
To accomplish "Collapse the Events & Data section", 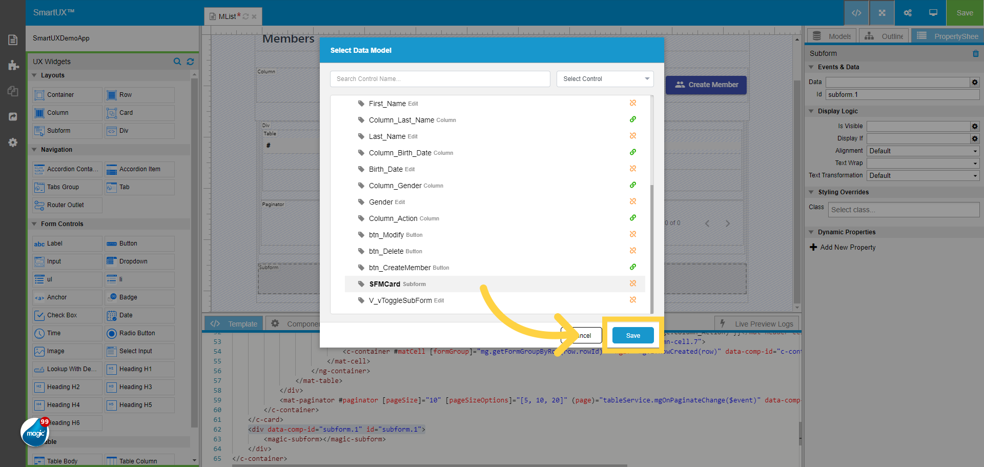I will click(x=811, y=67).
